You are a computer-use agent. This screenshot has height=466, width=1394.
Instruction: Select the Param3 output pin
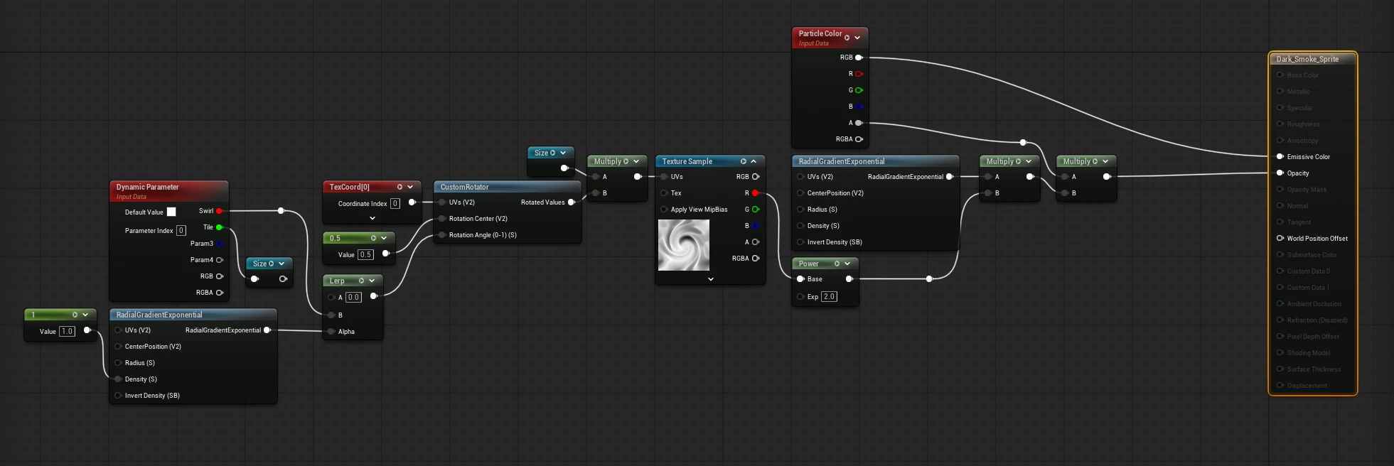tap(220, 244)
